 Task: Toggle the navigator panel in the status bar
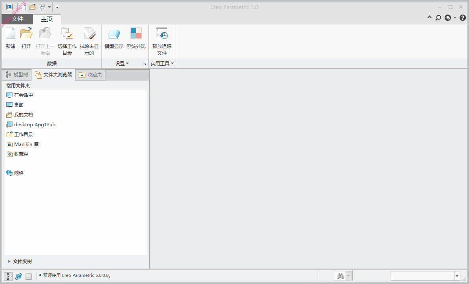pos(9,276)
